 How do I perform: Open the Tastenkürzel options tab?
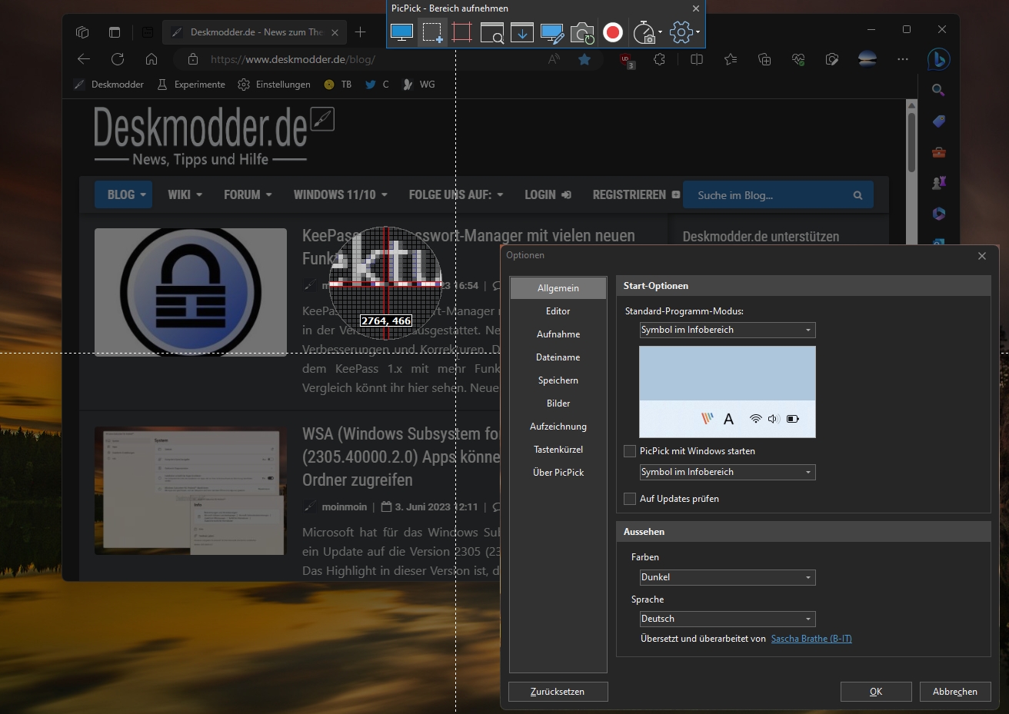tap(558, 450)
